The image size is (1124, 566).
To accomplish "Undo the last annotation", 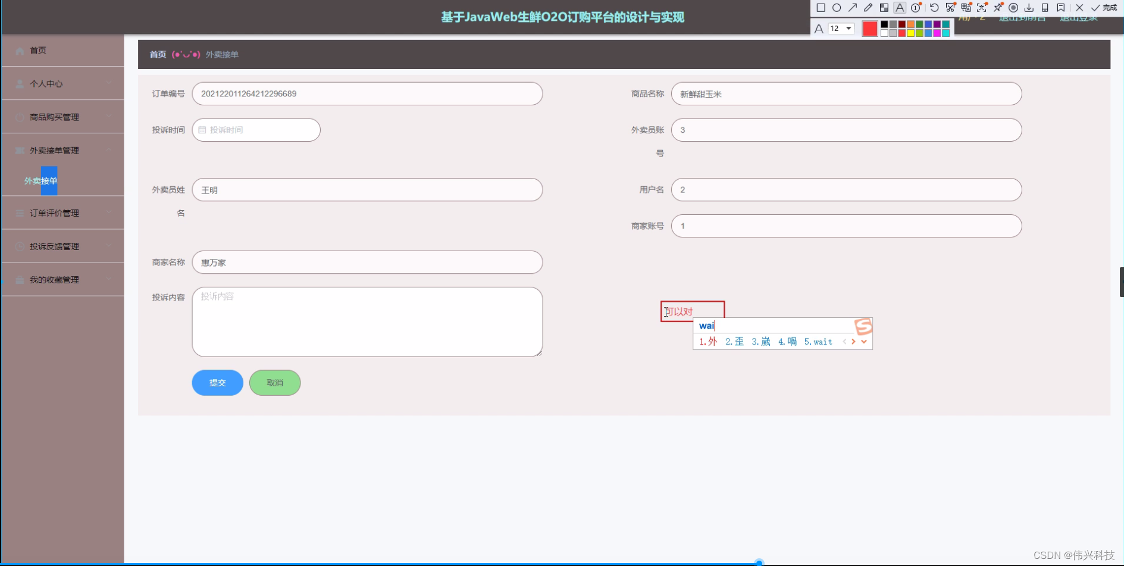I will click(x=934, y=7).
